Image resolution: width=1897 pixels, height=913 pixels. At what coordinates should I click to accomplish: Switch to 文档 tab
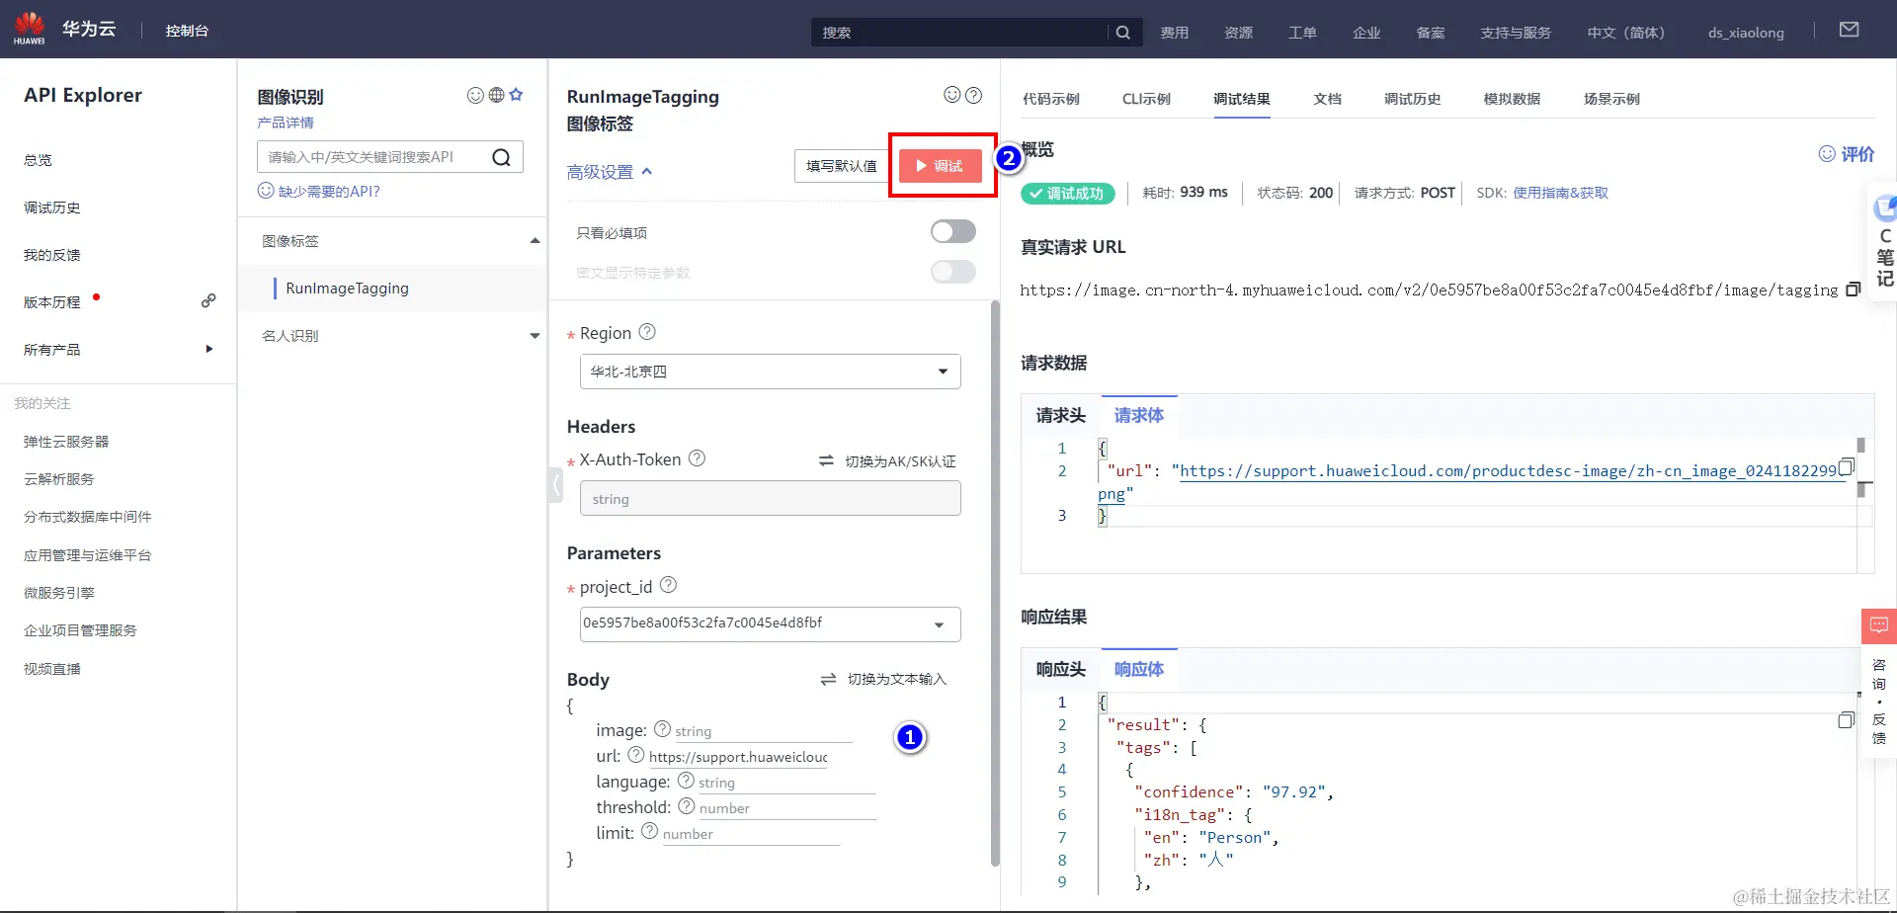coord(1327,99)
